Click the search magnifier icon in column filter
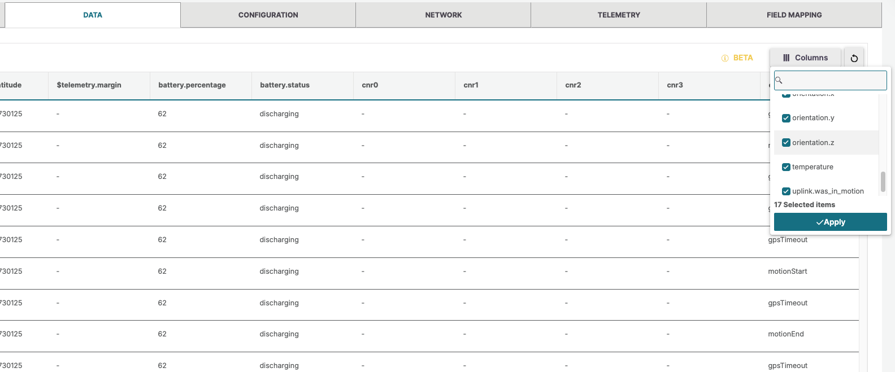The width and height of the screenshot is (895, 372). click(x=779, y=80)
